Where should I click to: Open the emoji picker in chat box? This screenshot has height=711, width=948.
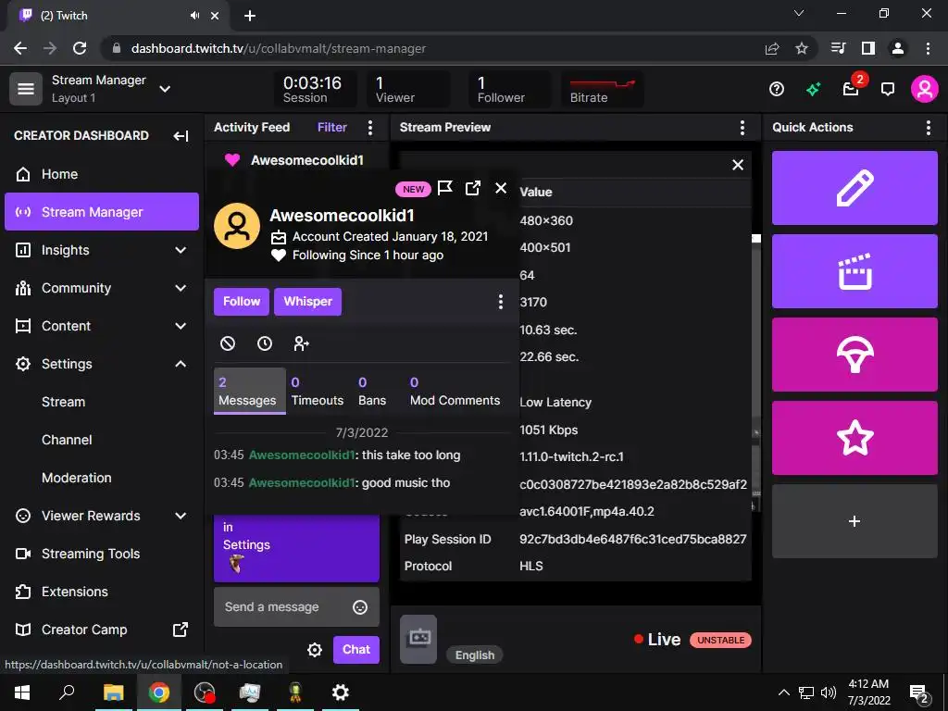pos(360,607)
